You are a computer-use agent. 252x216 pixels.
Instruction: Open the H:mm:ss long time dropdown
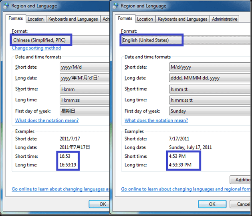(x=85, y=100)
